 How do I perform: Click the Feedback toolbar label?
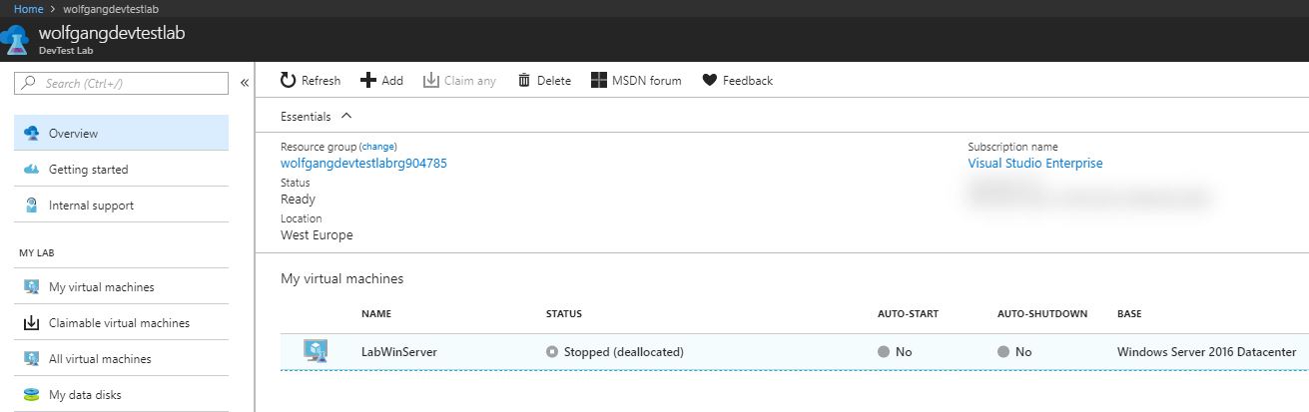pyautogui.click(x=748, y=81)
